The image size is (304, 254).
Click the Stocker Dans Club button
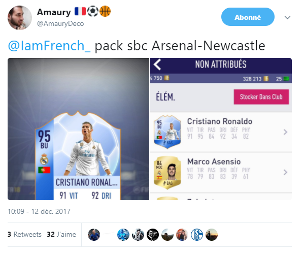point(261,97)
